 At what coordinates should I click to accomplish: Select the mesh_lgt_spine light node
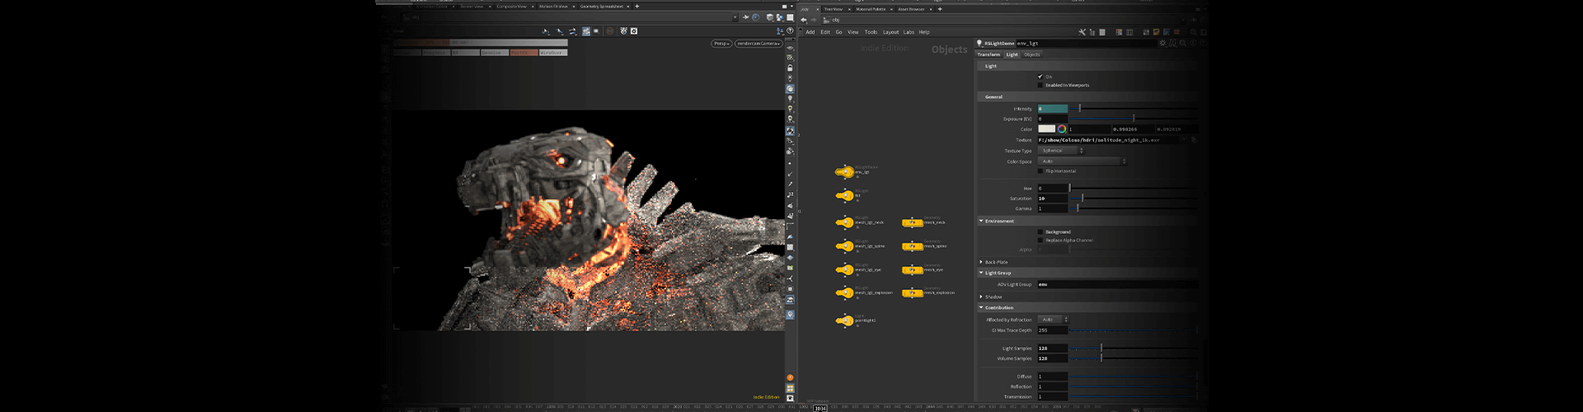click(845, 246)
